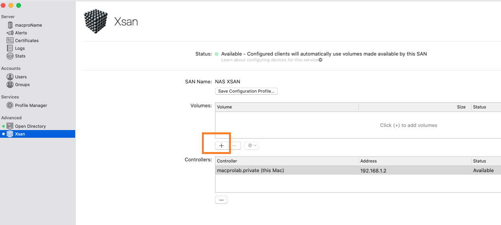This screenshot has height=225, width=501.
Task: Sort by Controller column header
Action: (x=287, y=161)
